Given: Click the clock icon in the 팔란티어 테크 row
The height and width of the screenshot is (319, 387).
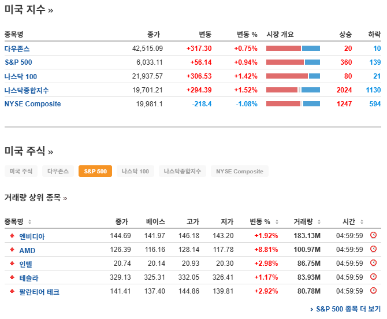Looking at the screenshot, I should tap(373, 291).
